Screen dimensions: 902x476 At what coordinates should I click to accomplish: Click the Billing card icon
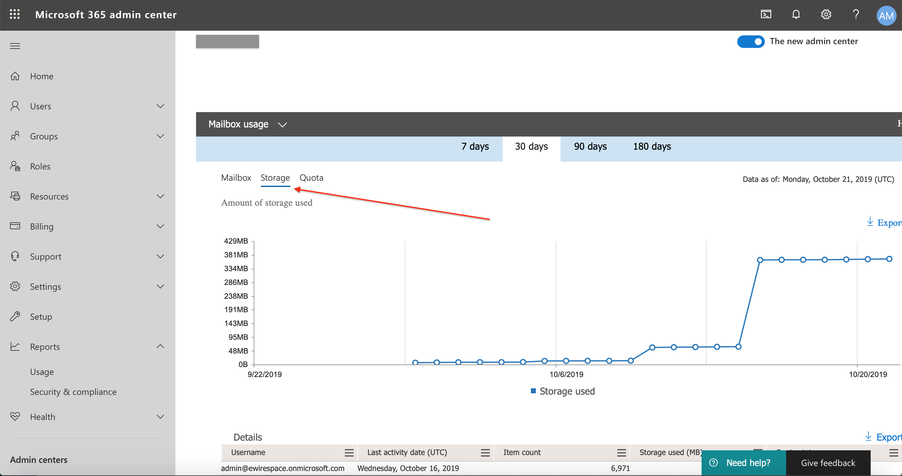[15, 226]
